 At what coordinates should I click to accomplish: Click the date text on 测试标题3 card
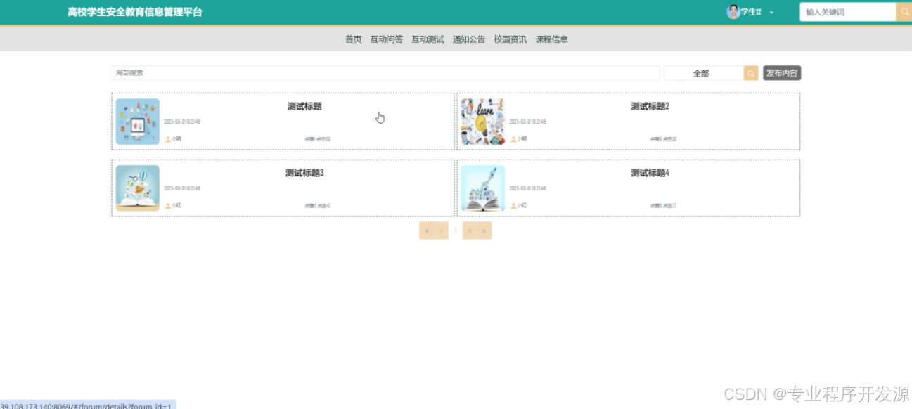click(x=182, y=188)
